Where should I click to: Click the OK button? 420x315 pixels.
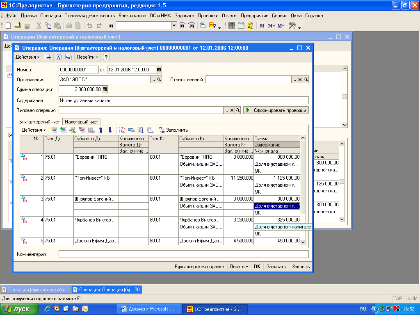(x=257, y=267)
